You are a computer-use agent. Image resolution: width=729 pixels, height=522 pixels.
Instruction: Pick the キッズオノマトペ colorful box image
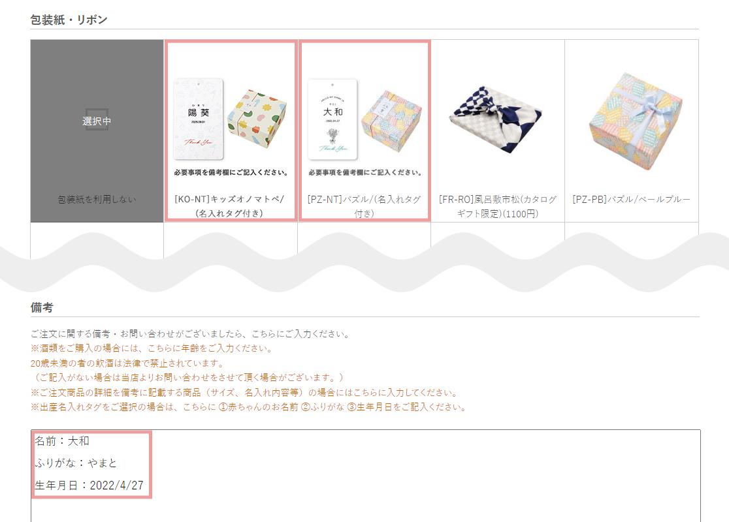(x=257, y=118)
